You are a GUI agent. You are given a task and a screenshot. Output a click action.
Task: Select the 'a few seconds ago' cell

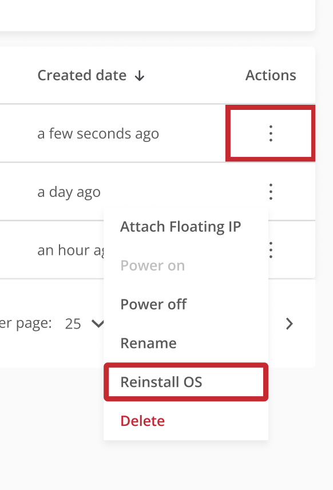point(98,133)
